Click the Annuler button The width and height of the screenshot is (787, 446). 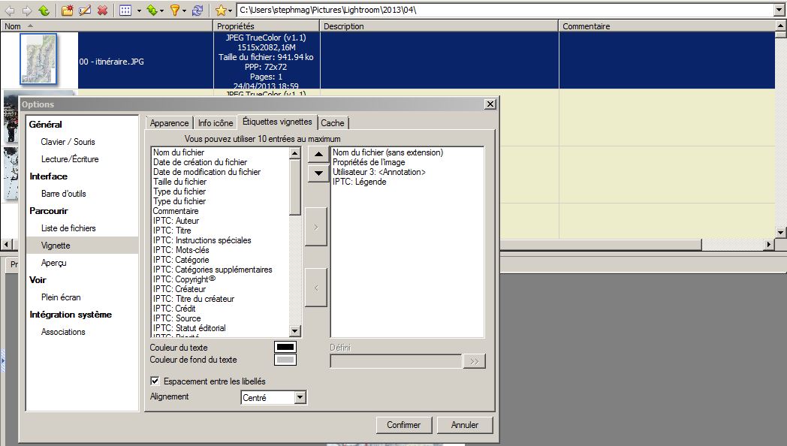(464, 425)
